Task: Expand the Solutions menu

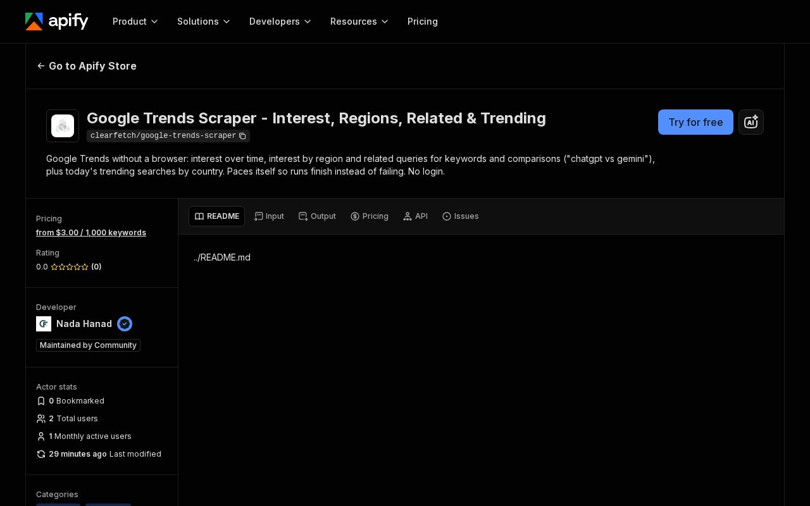Action: click(204, 22)
